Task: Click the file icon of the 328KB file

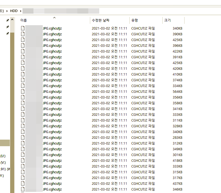Action: [x=23, y=126]
